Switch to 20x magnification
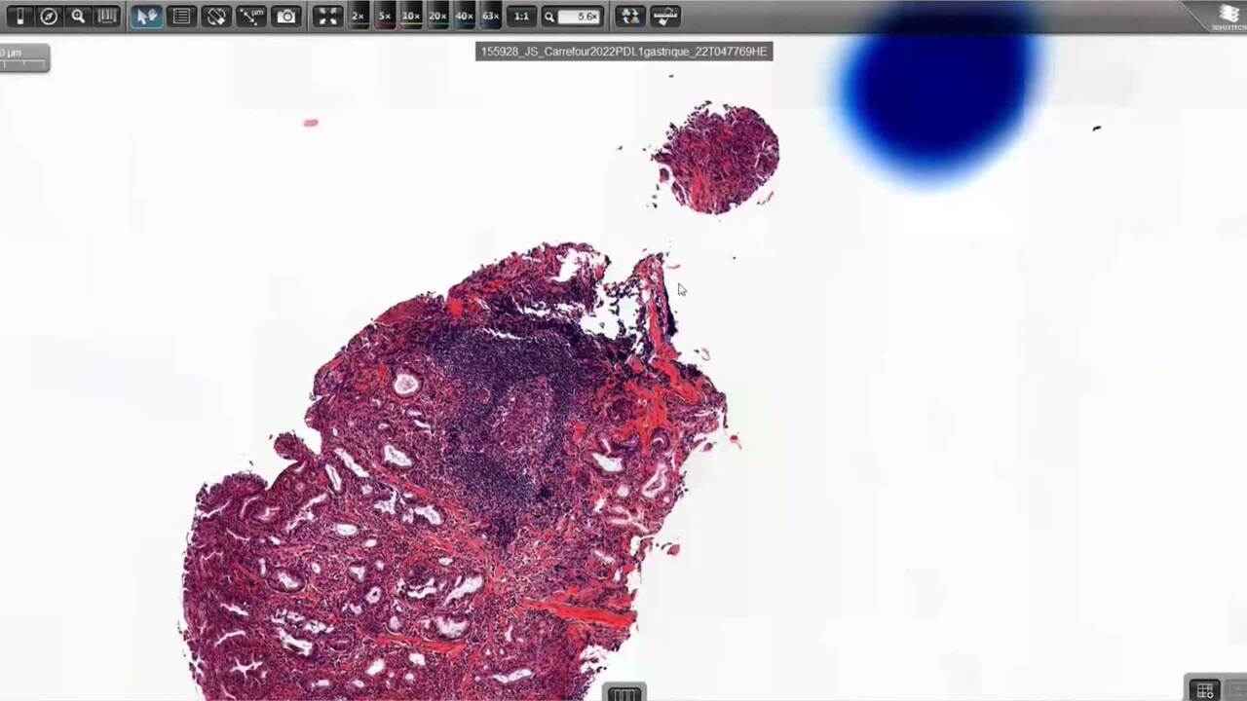Image resolution: width=1247 pixels, height=701 pixels. point(437,17)
